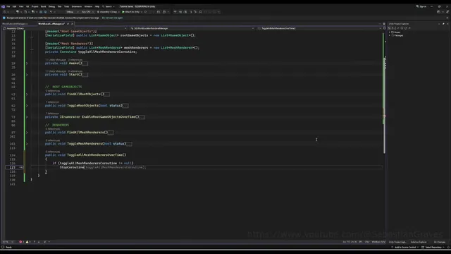The height and width of the screenshot is (254, 451).
Task: Click the CRLF line ending indicator
Action: pos(367,242)
